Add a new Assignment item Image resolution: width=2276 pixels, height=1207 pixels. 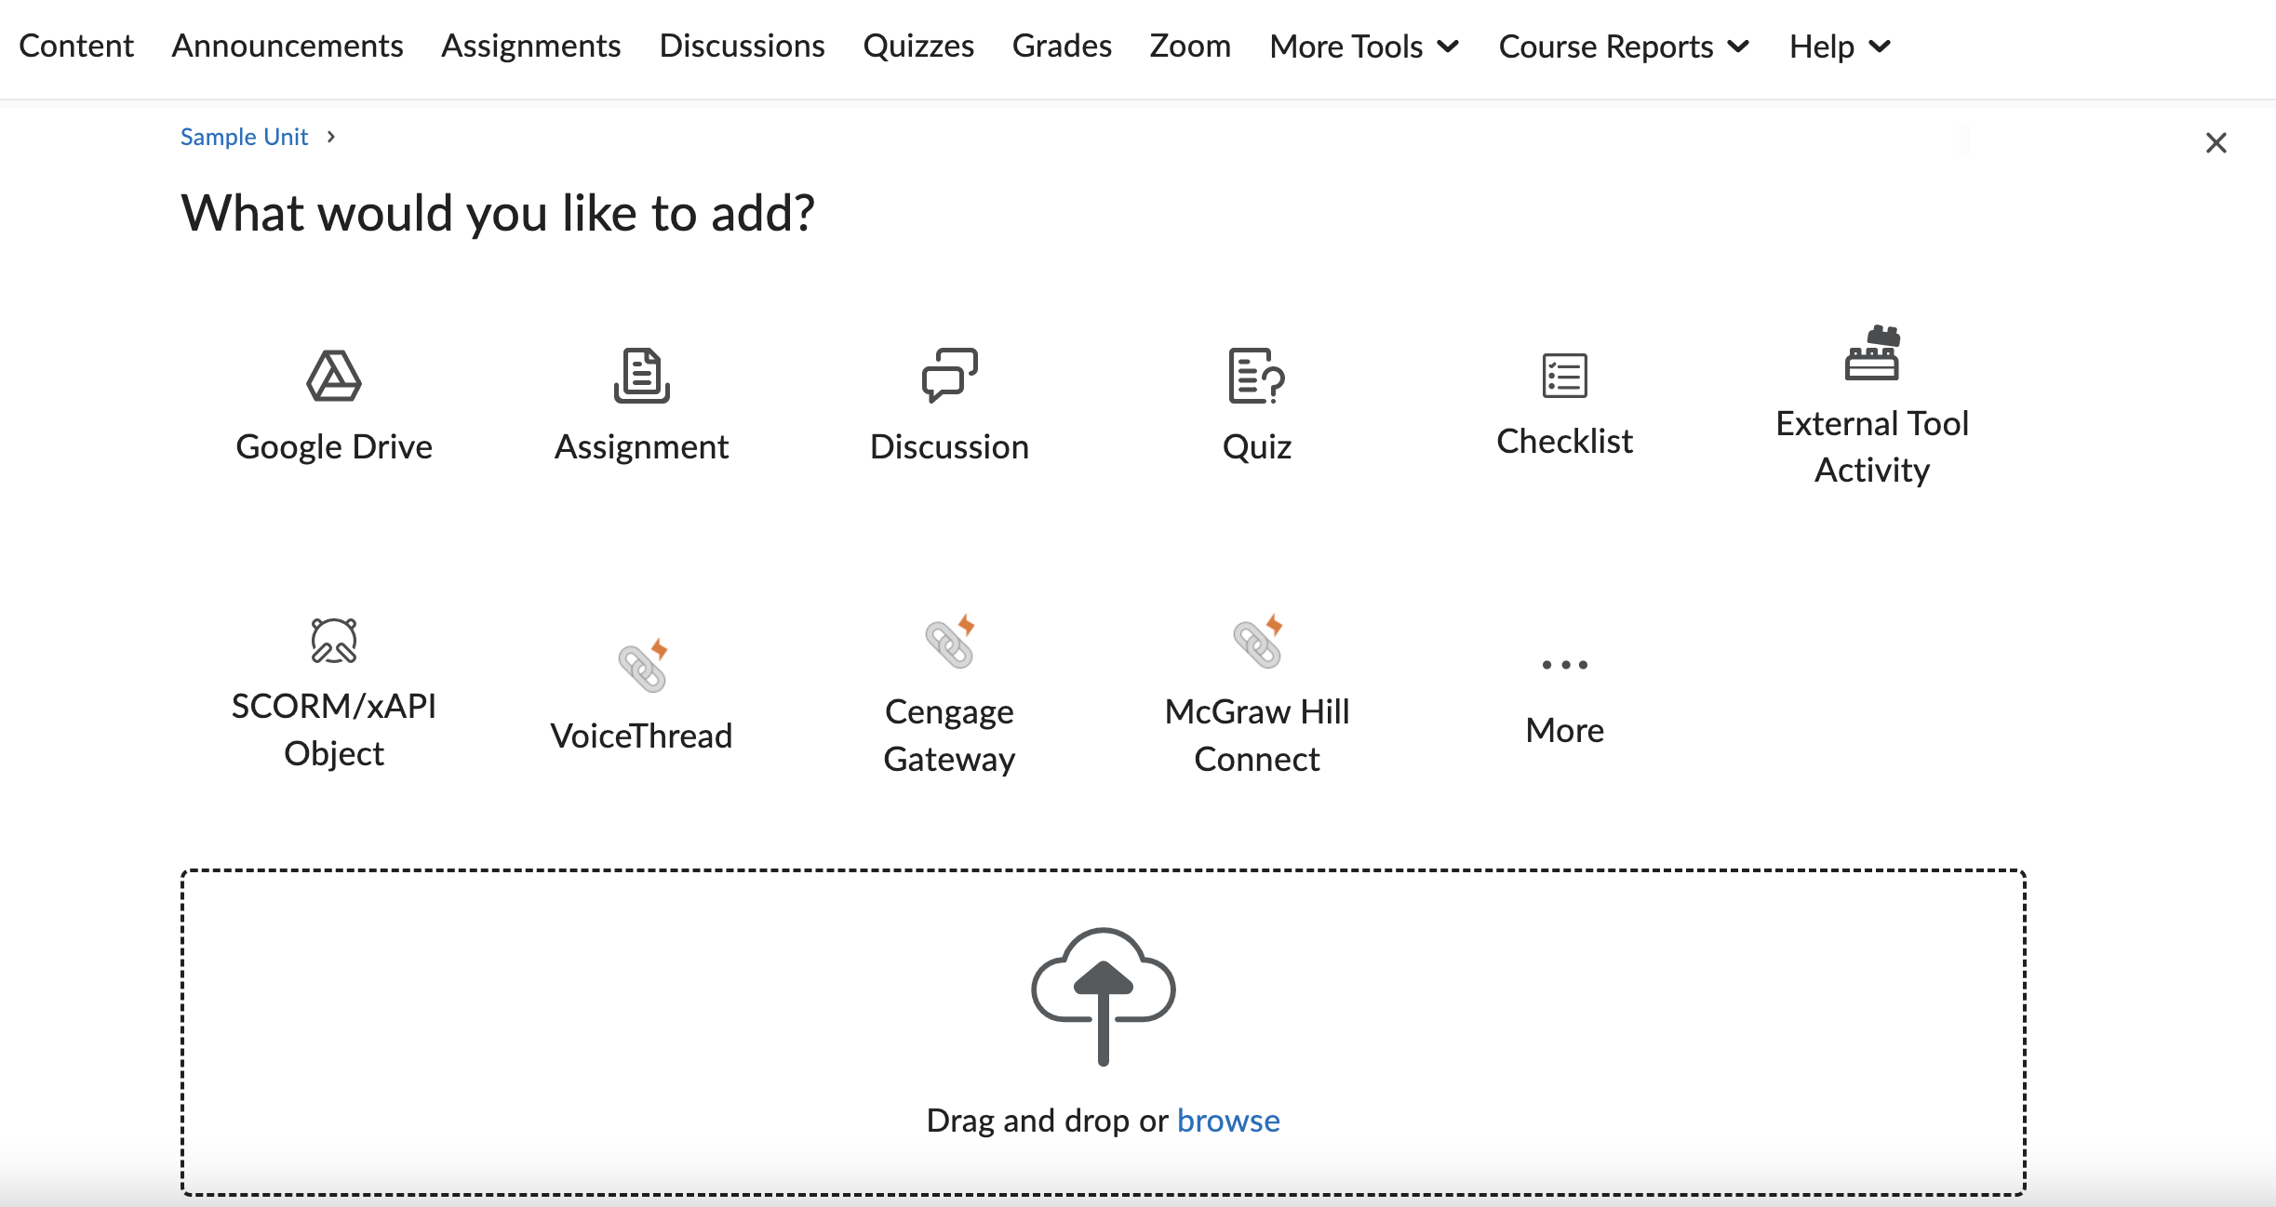(x=641, y=377)
